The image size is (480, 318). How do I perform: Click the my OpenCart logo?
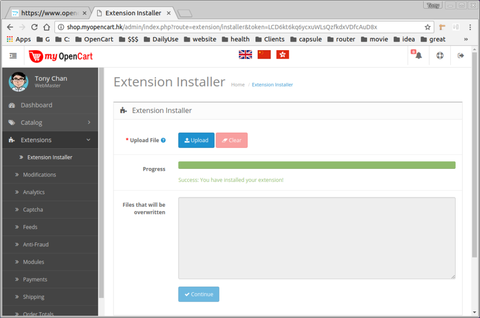pyautogui.click(x=61, y=55)
